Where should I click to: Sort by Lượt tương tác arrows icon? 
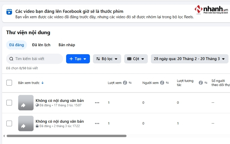(206, 83)
